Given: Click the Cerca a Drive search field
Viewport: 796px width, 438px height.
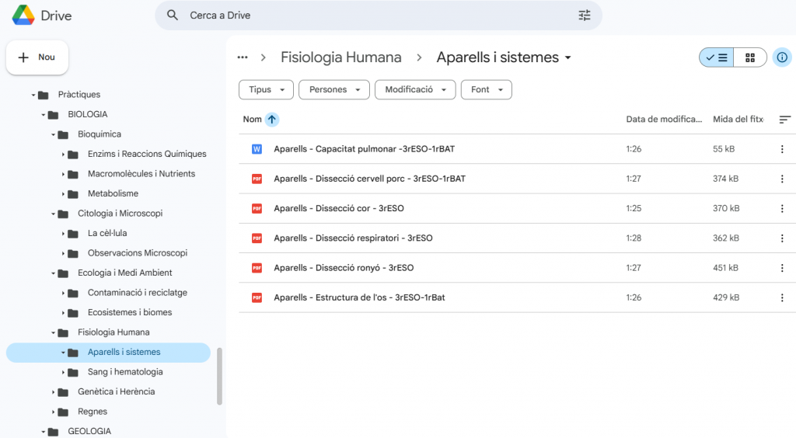Looking at the screenshot, I should [x=373, y=16].
